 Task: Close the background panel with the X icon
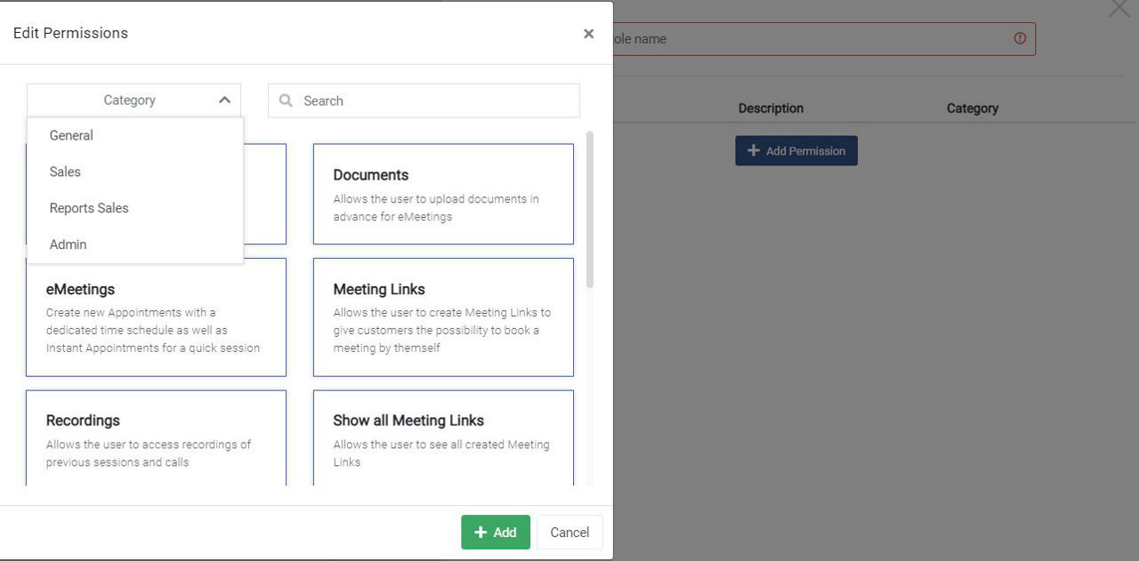[x=1119, y=8]
